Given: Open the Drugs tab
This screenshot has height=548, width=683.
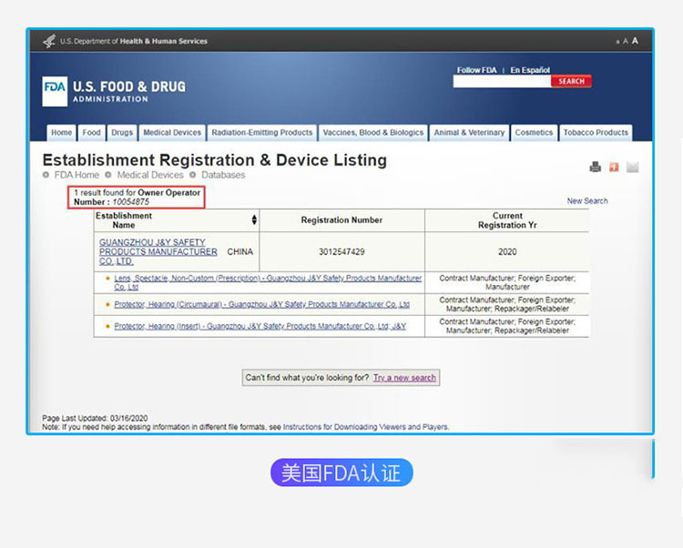Looking at the screenshot, I should (x=122, y=133).
